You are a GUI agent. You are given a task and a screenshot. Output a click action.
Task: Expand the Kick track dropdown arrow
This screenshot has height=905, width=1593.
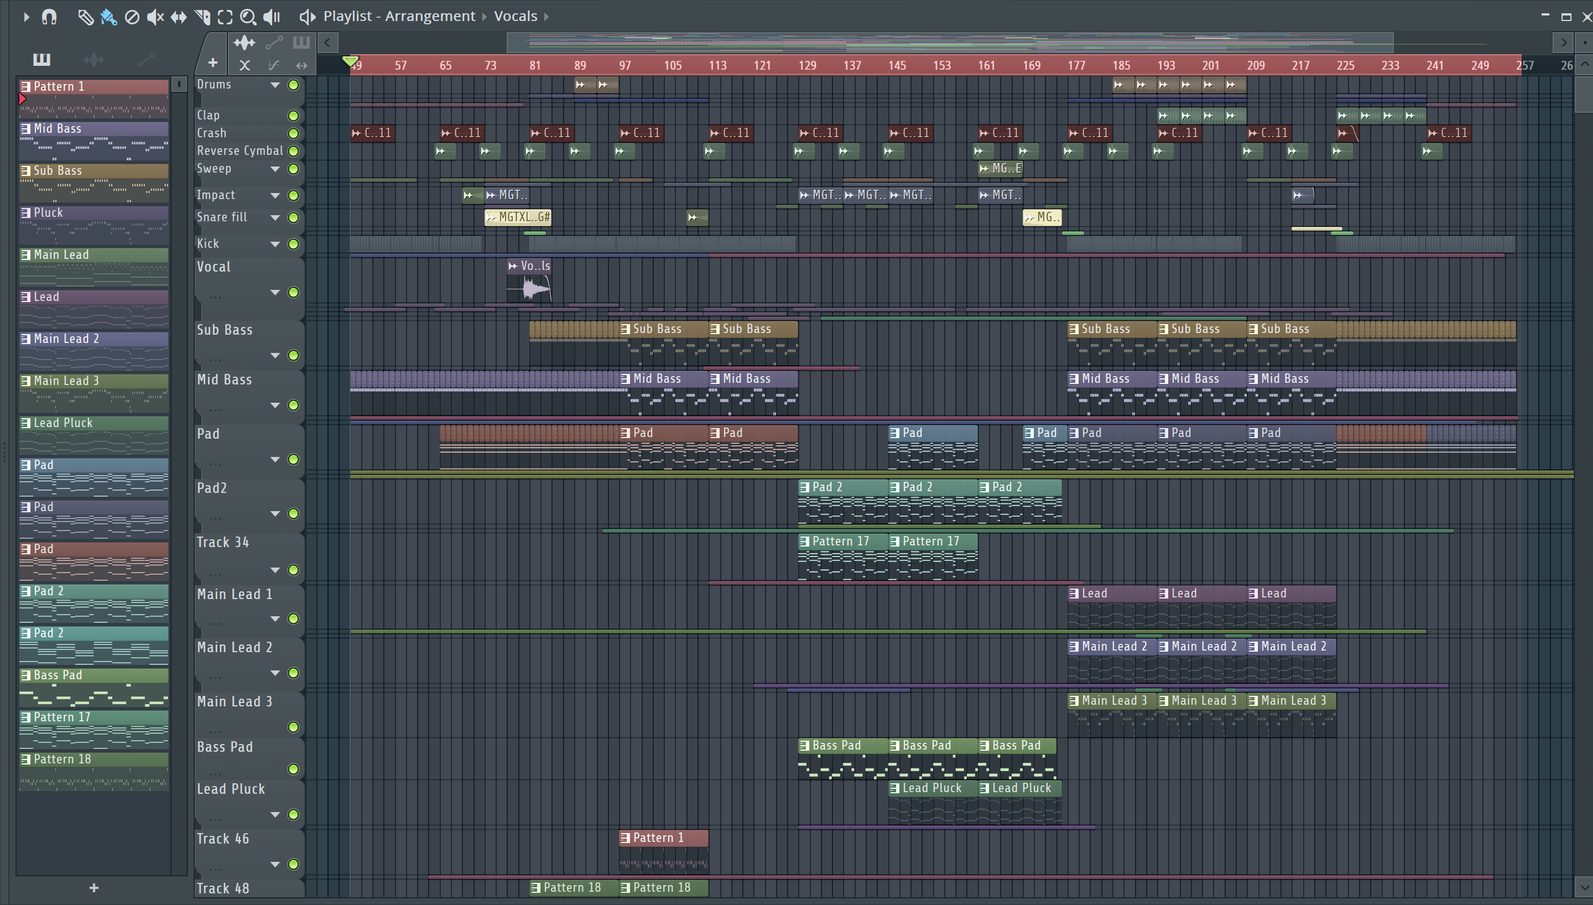point(274,245)
